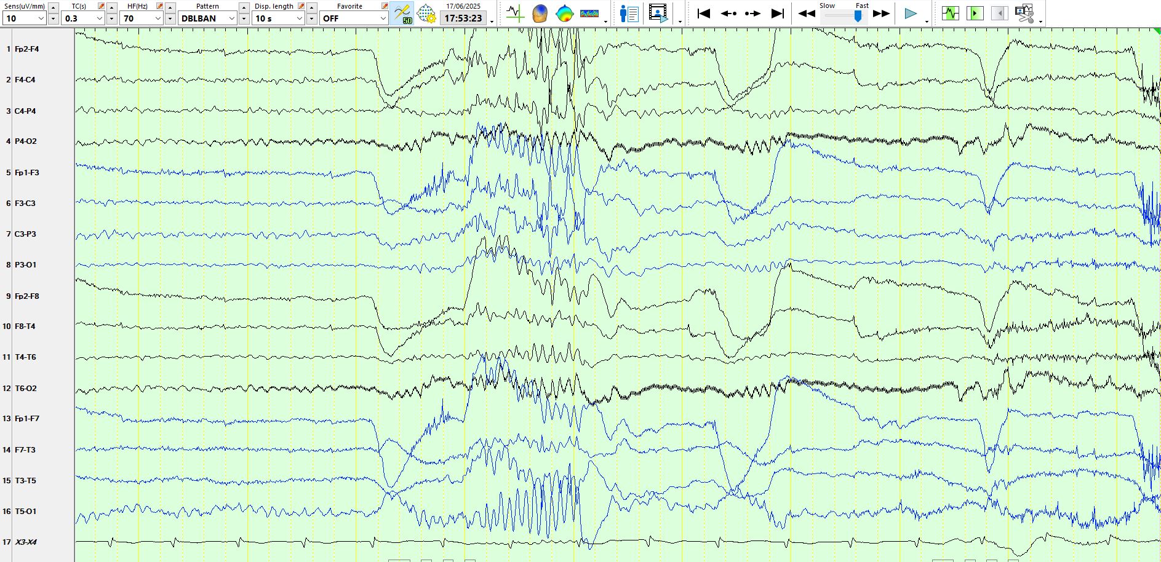Select the X3-X4 channel label
This screenshot has width=1161, height=562.
(25, 542)
